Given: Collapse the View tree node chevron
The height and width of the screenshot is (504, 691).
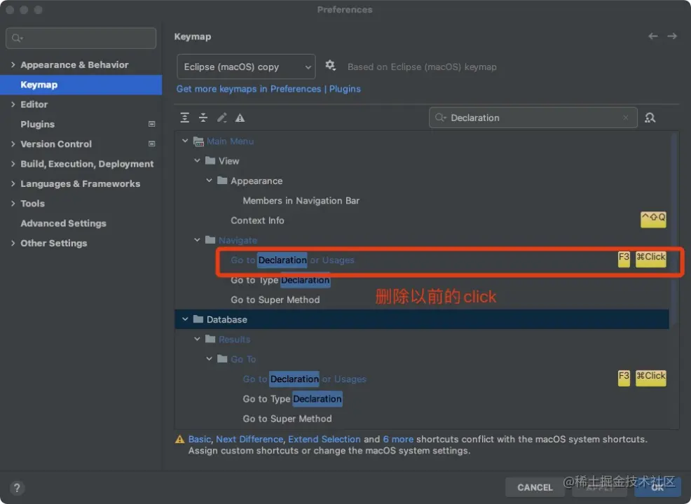Looking at the screenshot, I should point(197,161).
